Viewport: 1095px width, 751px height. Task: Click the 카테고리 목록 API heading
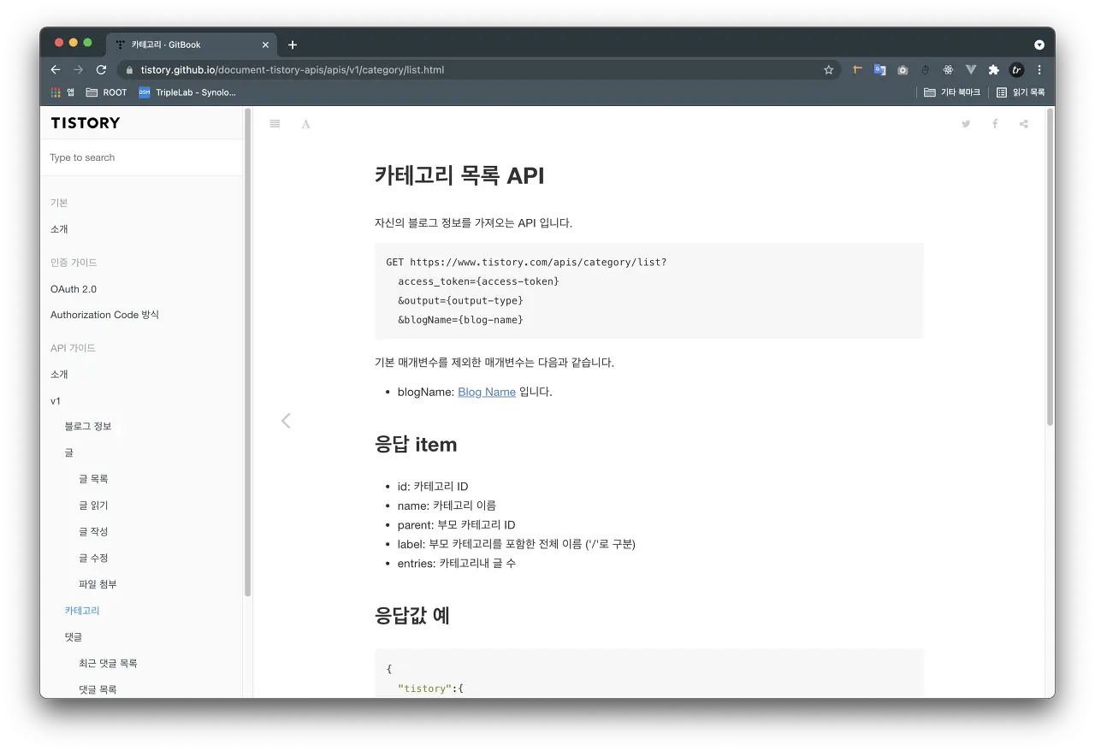tap(459, 175)
